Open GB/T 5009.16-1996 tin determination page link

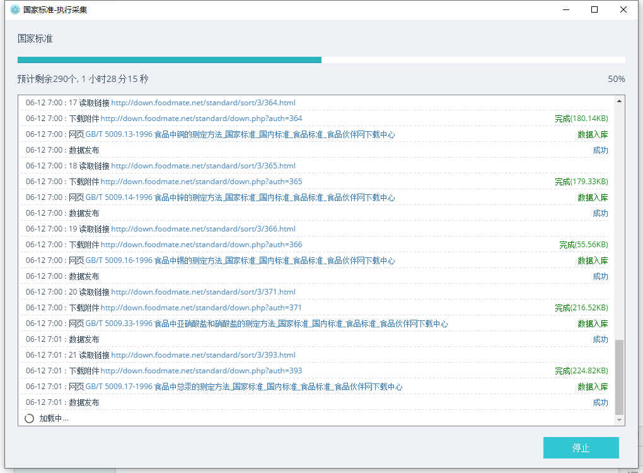pyautogui.click(x=240, y=260)
